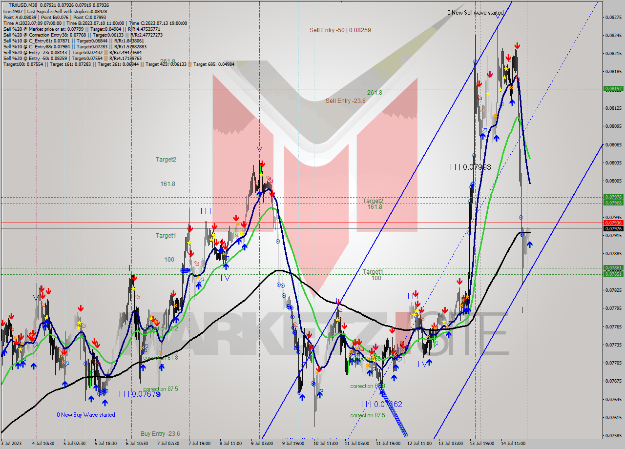
Task: Click the '13 Jul 03:00' time axis label
Action: (x=450, y=444)
